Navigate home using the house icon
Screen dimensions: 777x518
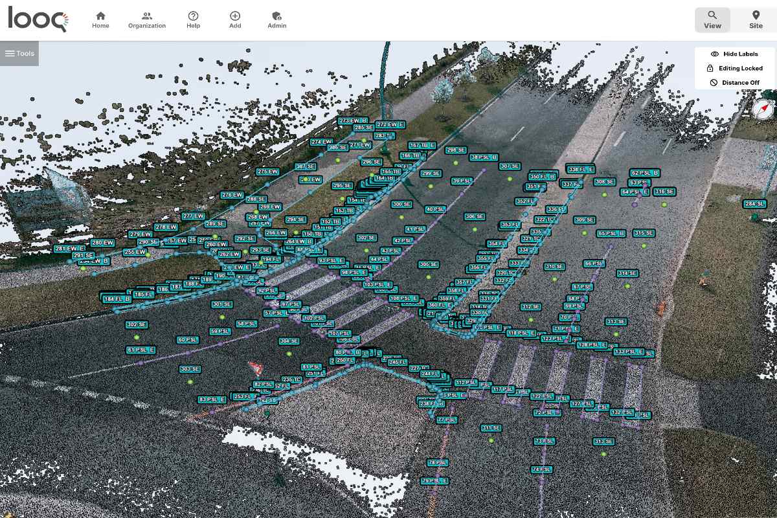click(x=100, y=19)
